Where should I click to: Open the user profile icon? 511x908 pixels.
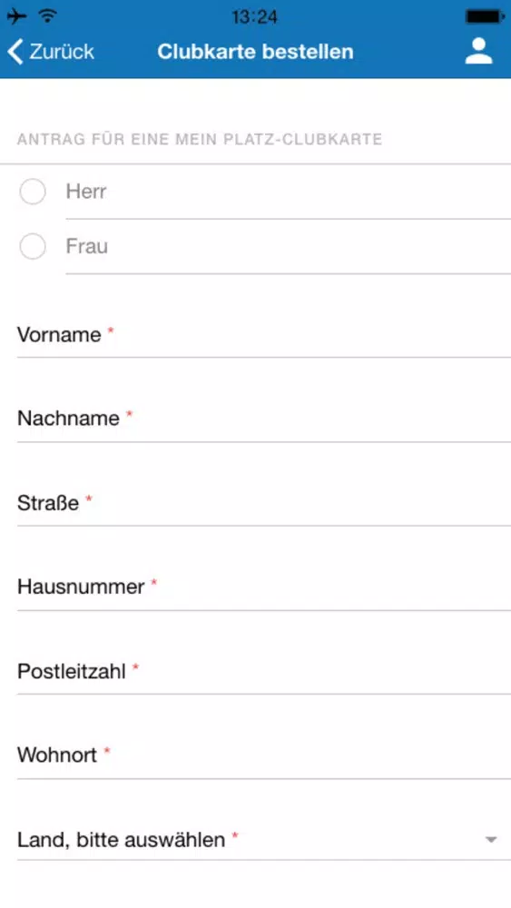[x=478, y=51]
